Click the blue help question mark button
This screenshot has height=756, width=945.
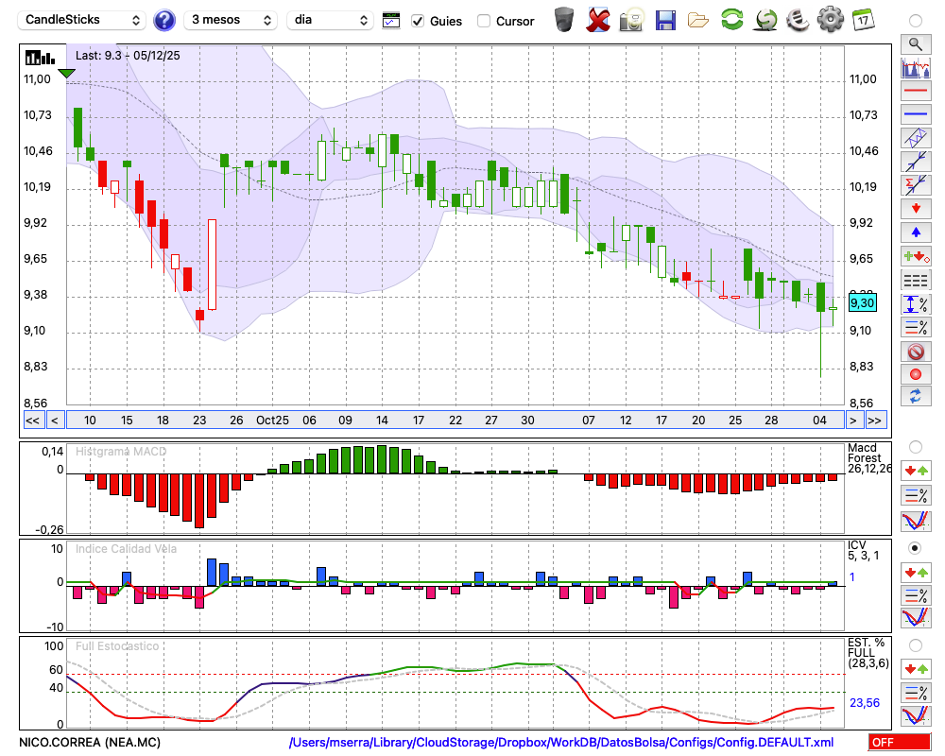pyautogui.click(x=164, y=20)
